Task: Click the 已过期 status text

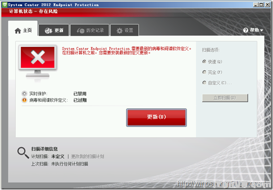Action: pyautogui.click(x=80, y=100)
